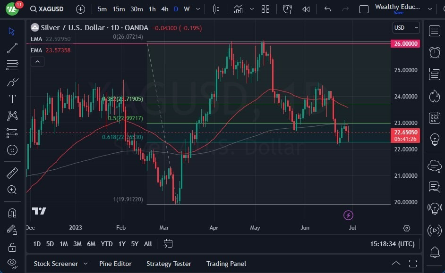This screenshot has height=273, width=445.
Task: Click the zoom in magnifier tool
Action: click(x=12, y=190)
